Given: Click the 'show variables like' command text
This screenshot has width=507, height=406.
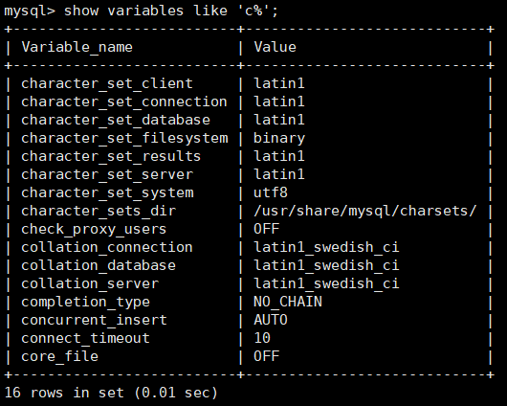Looking at the screenshot, I should tap(145, 11).
